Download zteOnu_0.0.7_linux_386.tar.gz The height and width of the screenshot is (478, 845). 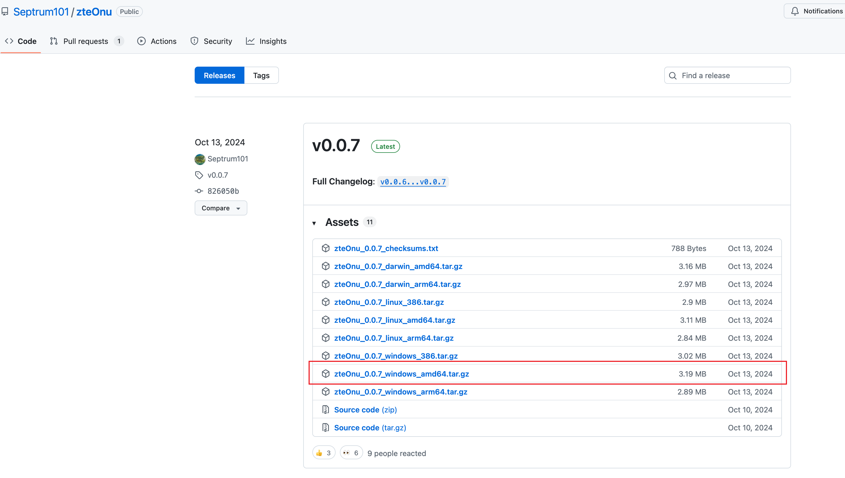click(x=389, y=302)
